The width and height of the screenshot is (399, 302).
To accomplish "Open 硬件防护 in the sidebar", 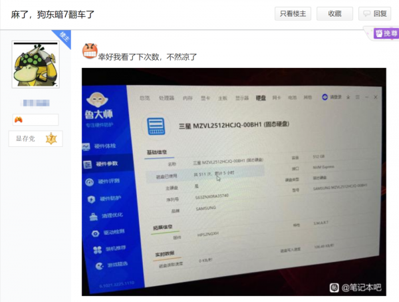I will pyautogui.click(x=110, y=198).
